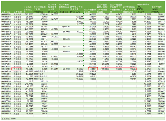Select code cell 601099.SH
The width and height of the screenshot is (166, 121).
tap(6, 113)
